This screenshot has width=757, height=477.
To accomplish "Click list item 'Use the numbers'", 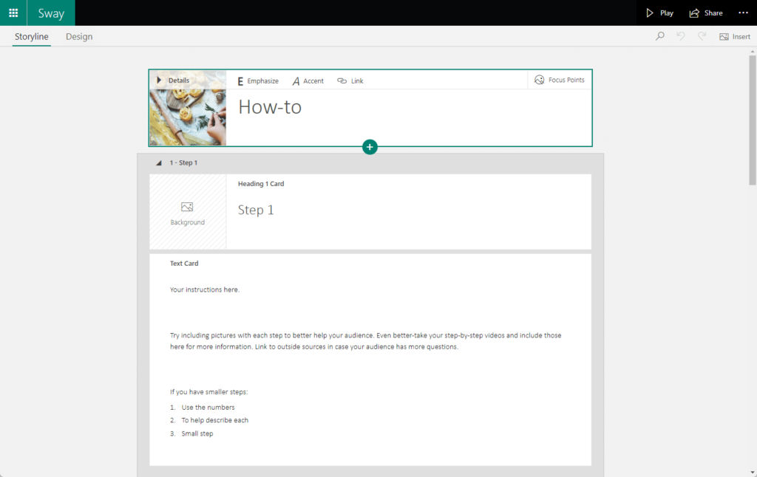I will (208, 408).
